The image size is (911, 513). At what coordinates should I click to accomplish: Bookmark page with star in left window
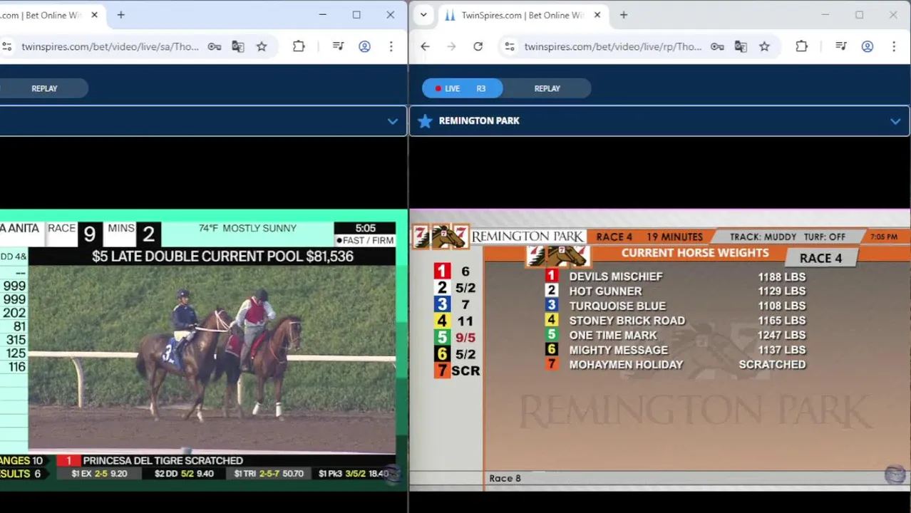coord(262,47)
